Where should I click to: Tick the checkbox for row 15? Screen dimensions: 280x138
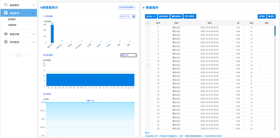148,80
